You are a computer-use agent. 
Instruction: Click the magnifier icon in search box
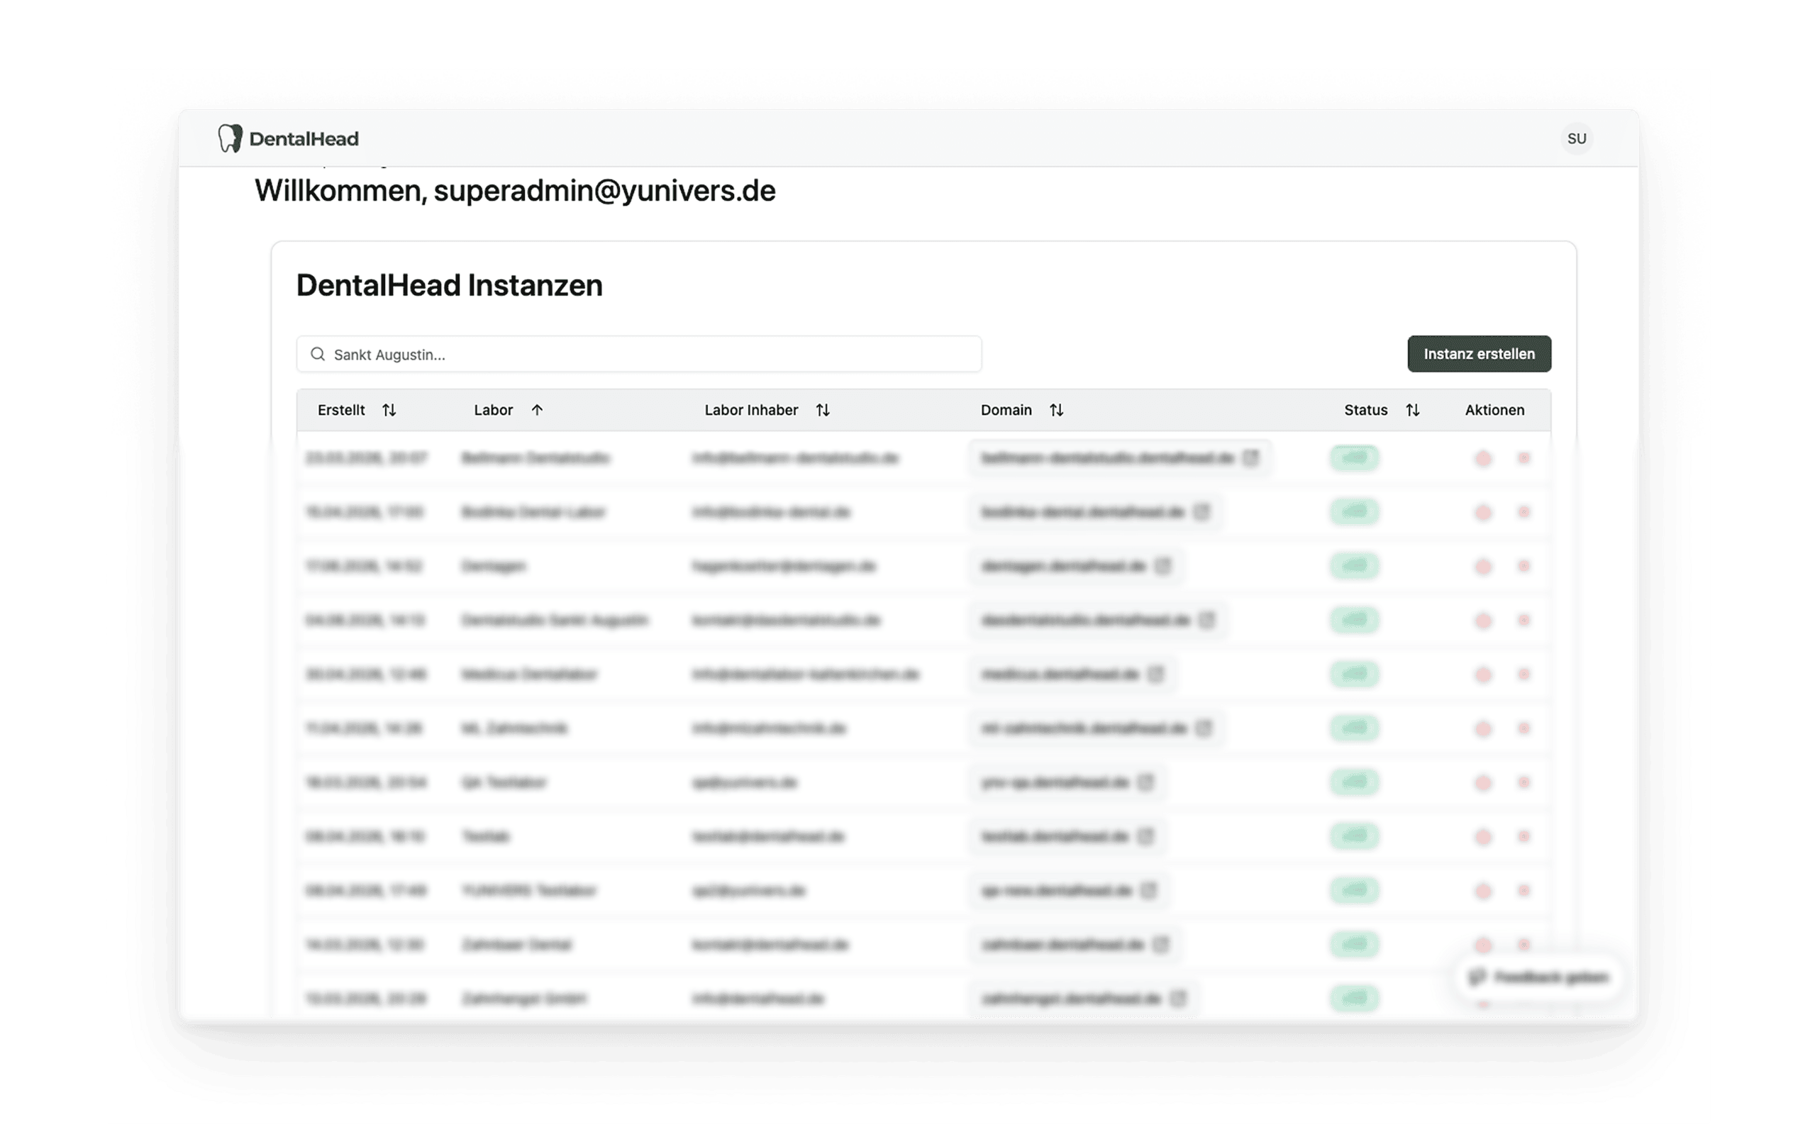coord(318,354)
